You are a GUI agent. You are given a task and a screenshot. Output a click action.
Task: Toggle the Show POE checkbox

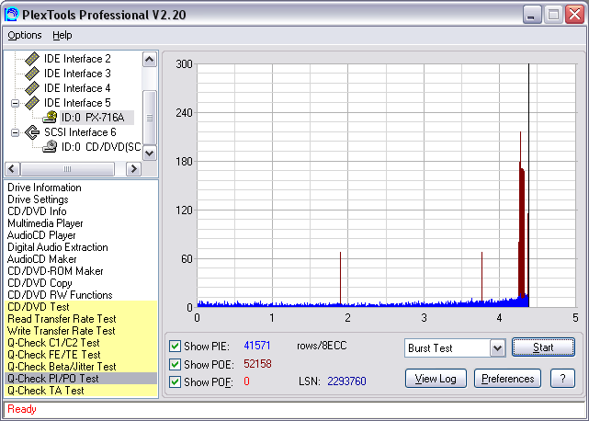(175, 364)
